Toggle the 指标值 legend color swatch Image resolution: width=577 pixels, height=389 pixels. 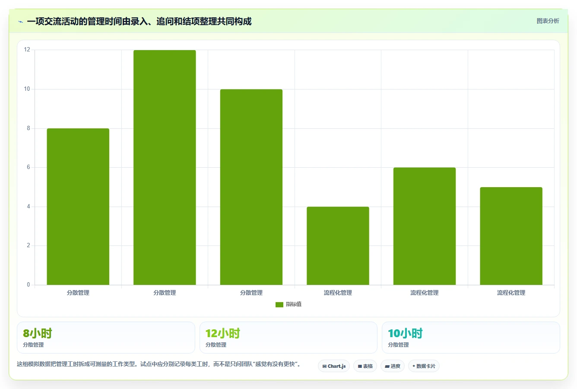pyautogui.click(x=279, y=304)
